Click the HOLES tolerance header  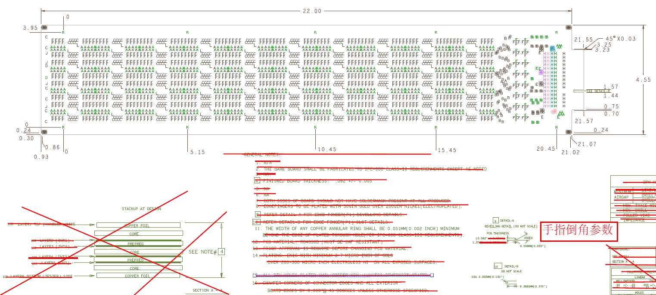coord(639,292)
